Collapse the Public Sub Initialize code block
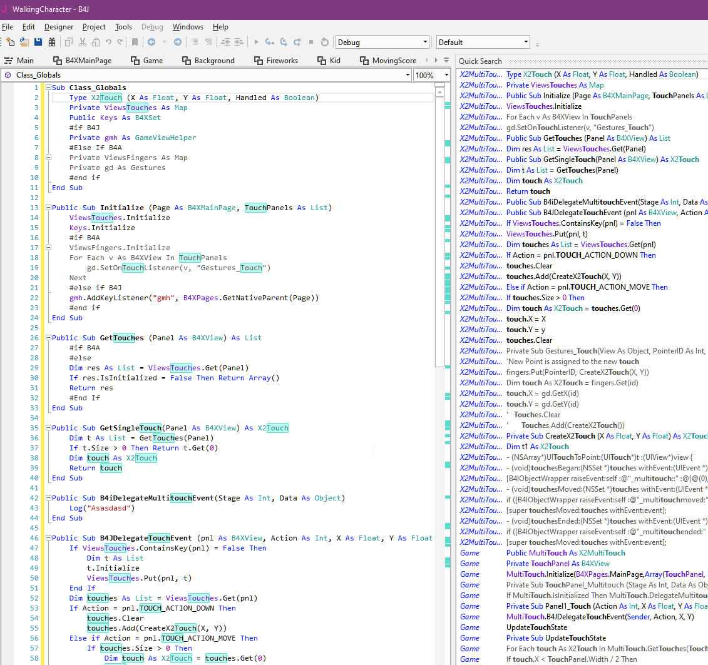The height and width of the screenshot is (665, 708). 48,208
